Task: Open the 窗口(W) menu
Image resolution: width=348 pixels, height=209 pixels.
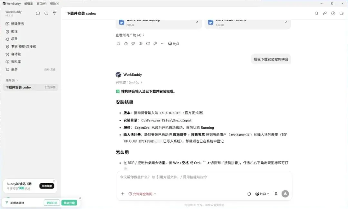Action: tap(42, 4)
